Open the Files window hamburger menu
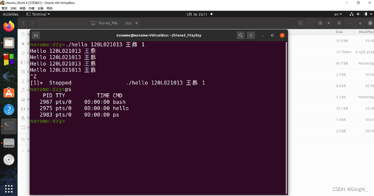The image size is (374, 196). (339, 23)
